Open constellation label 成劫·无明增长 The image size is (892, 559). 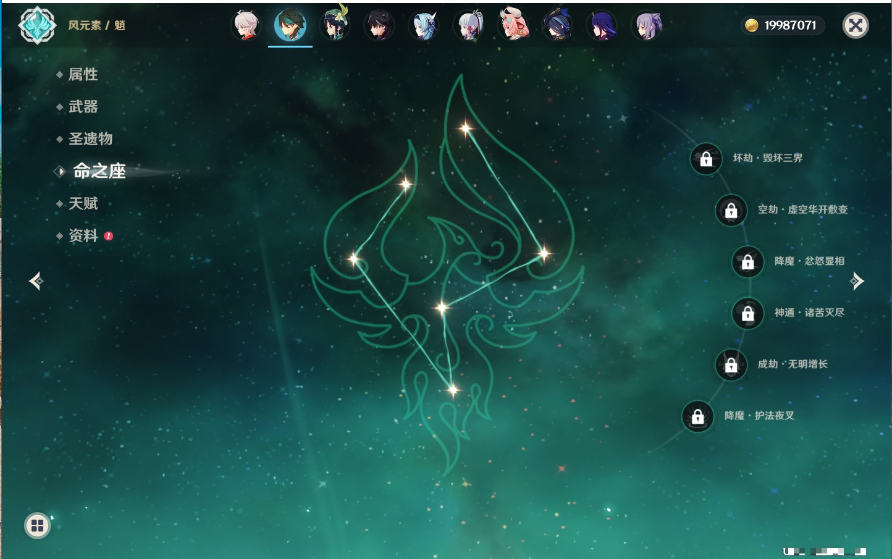793,364
